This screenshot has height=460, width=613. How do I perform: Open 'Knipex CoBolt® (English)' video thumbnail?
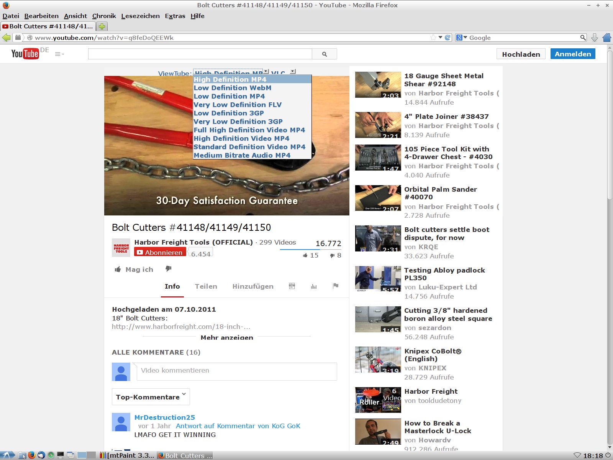(x=378, y=360)
